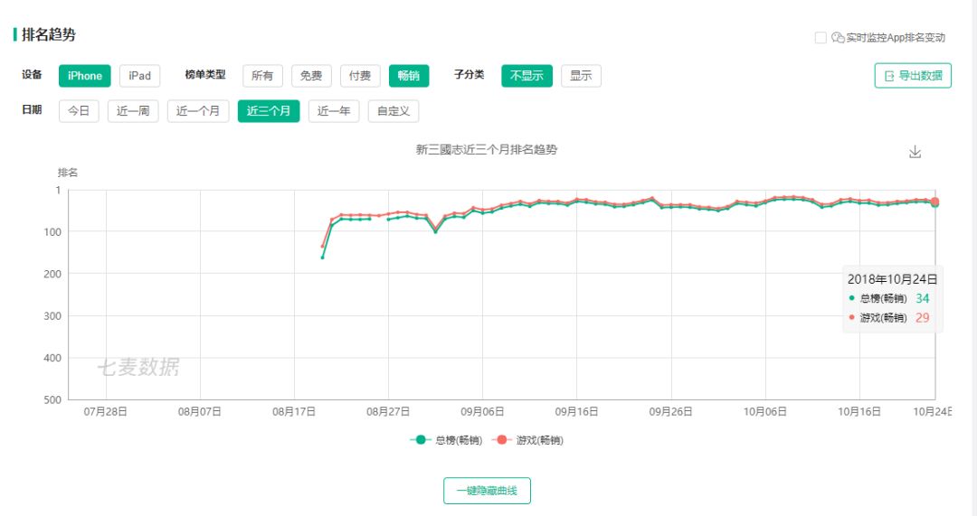977x516 pixels.
Task: Toggle 游戏(畅销) legend series
Action: tap(527, 440)
